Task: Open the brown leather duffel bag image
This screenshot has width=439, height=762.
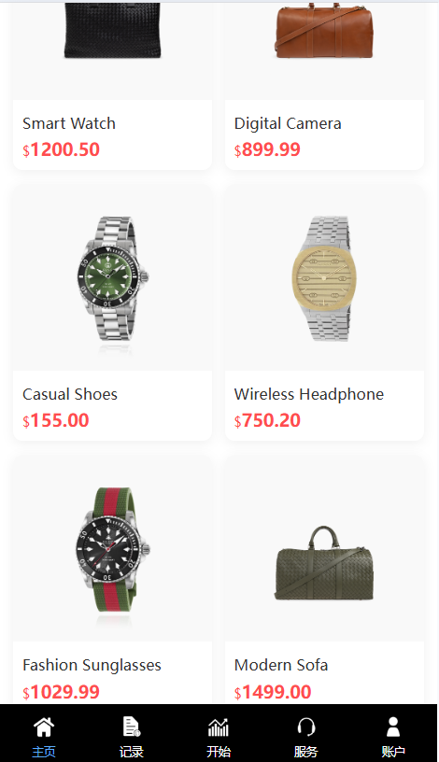Action: [x=324, y=30]
